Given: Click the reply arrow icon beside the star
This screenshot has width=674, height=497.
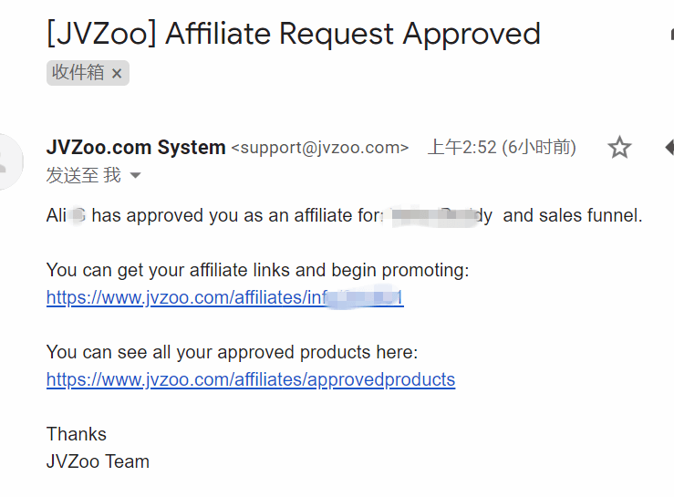Looking at the screenshot, I should click(669, 148).
